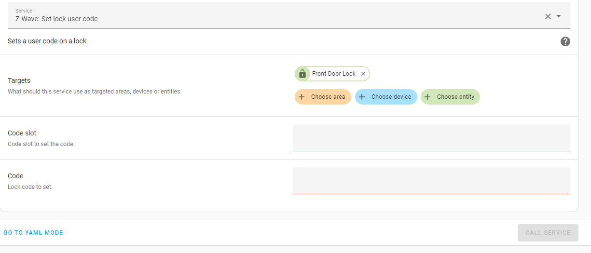Select the Choose device chip label
Image resolution: width=591 pixels, height=253 pixels.
tap(391, 97)
